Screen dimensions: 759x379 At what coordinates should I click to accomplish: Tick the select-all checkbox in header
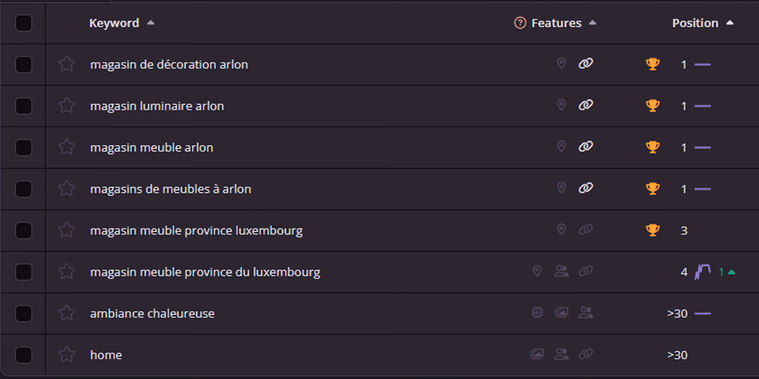24,23
